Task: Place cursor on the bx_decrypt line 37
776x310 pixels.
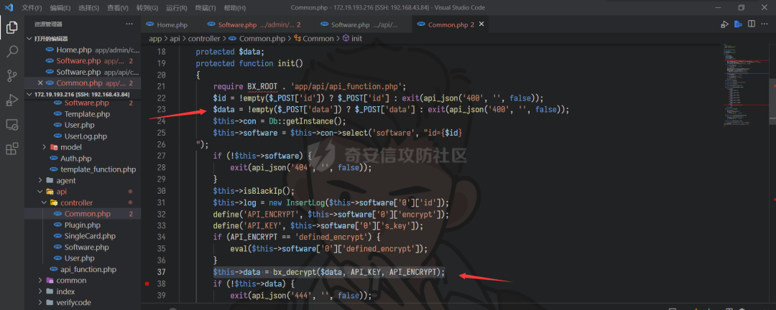Action: (x=329, y=272)
